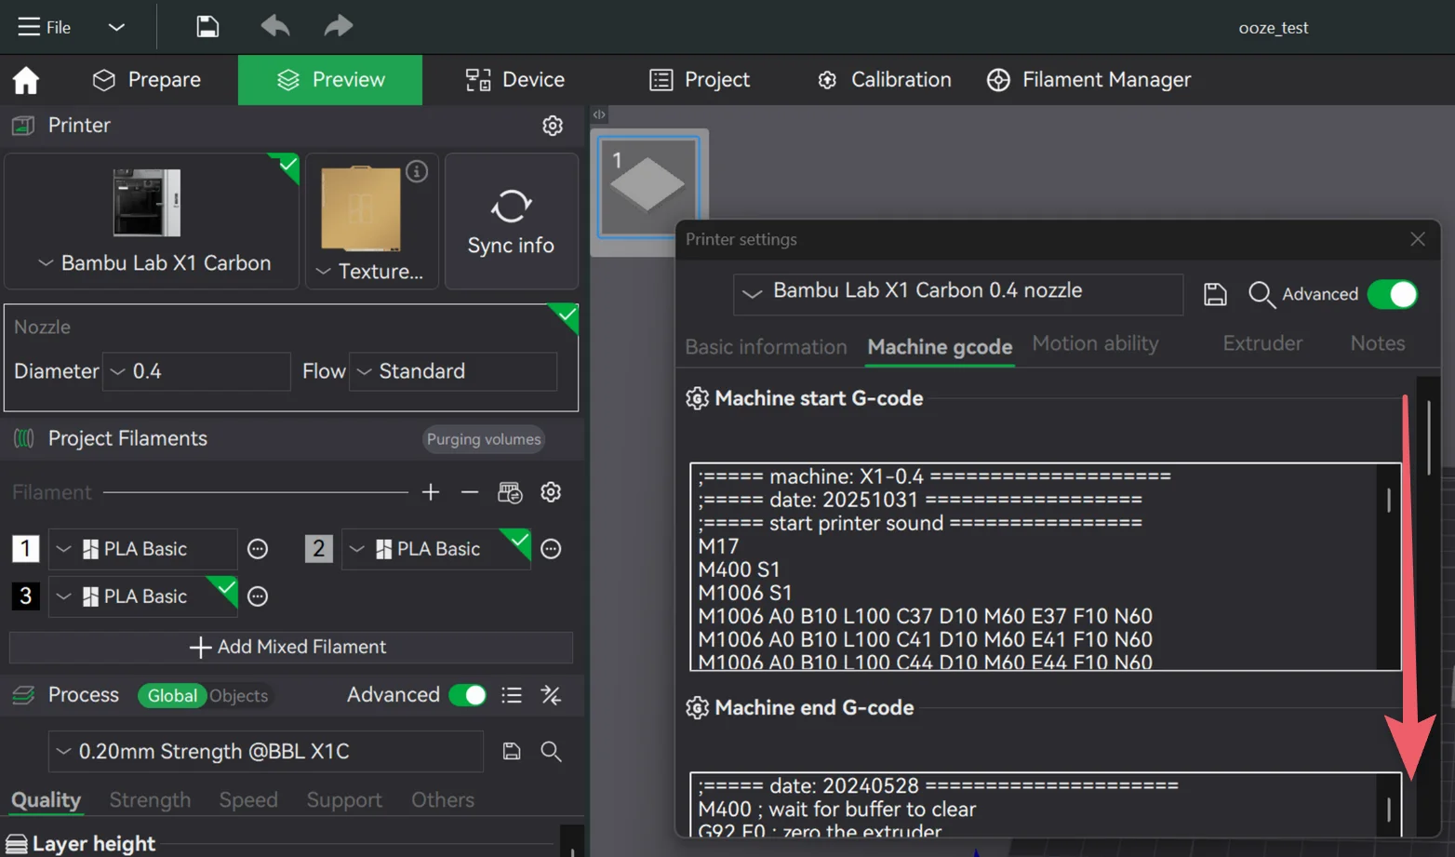Open the Basic information tab

point(766,347)
